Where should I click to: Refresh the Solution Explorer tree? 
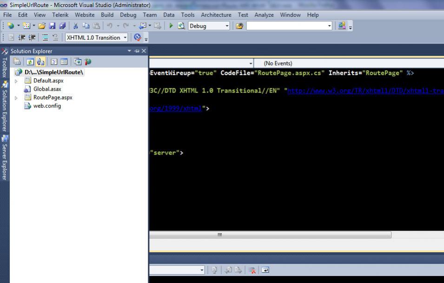pos(30,61)
